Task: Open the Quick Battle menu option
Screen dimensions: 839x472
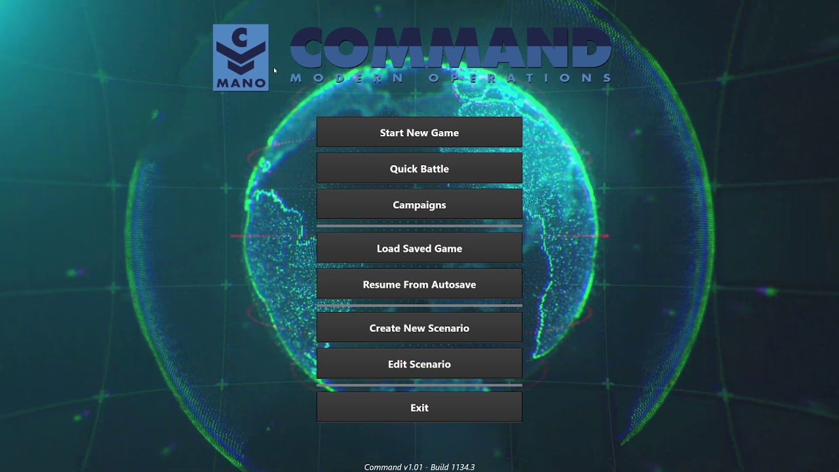Action: tap(419, 168)
